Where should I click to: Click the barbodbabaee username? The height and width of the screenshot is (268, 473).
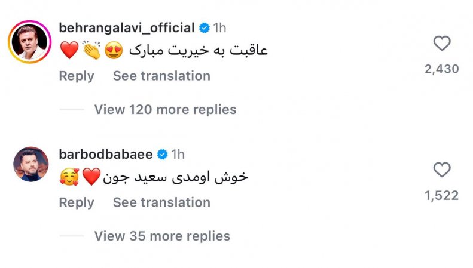(x=106, y=155)
